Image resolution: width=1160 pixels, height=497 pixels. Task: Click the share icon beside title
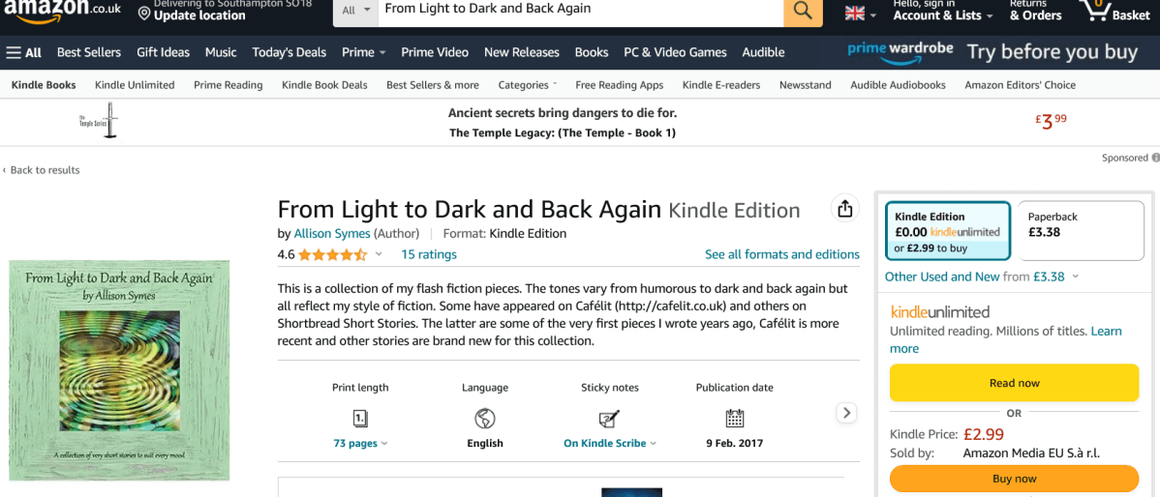point(844,209)
